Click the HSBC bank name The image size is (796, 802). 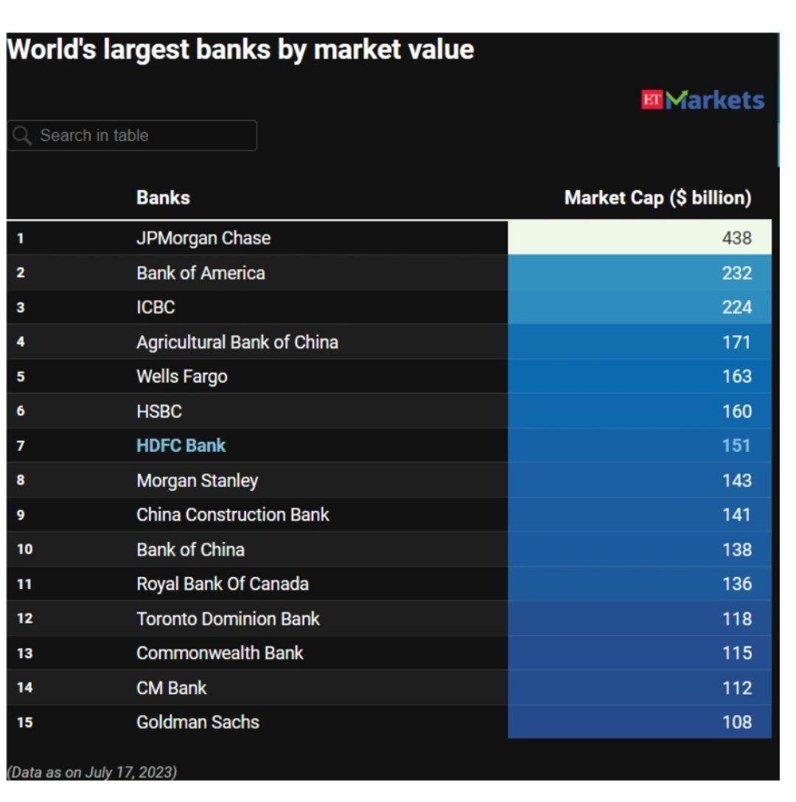point(159,412)
